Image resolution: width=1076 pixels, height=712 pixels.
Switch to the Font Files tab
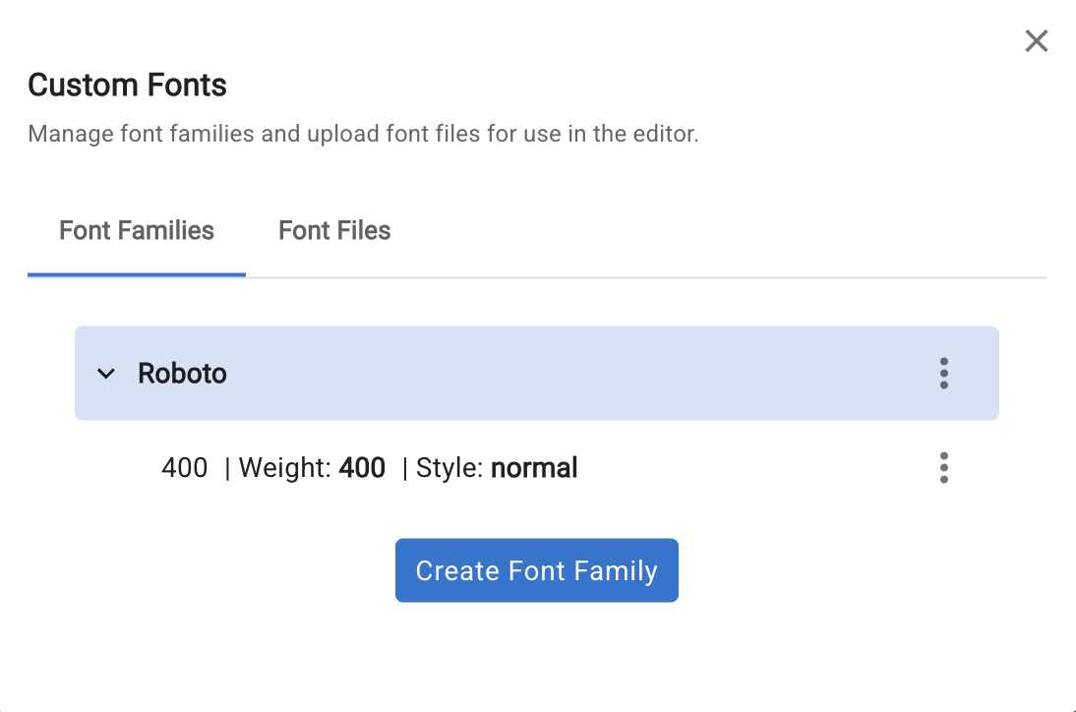(334, 231)
